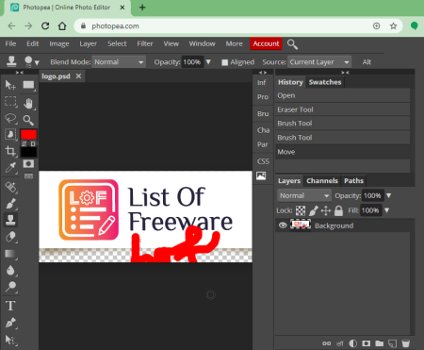Screen dimensions: 424x350
Task: Select the Crop tool
Action: pyautogui.click(x=10, y=151)
